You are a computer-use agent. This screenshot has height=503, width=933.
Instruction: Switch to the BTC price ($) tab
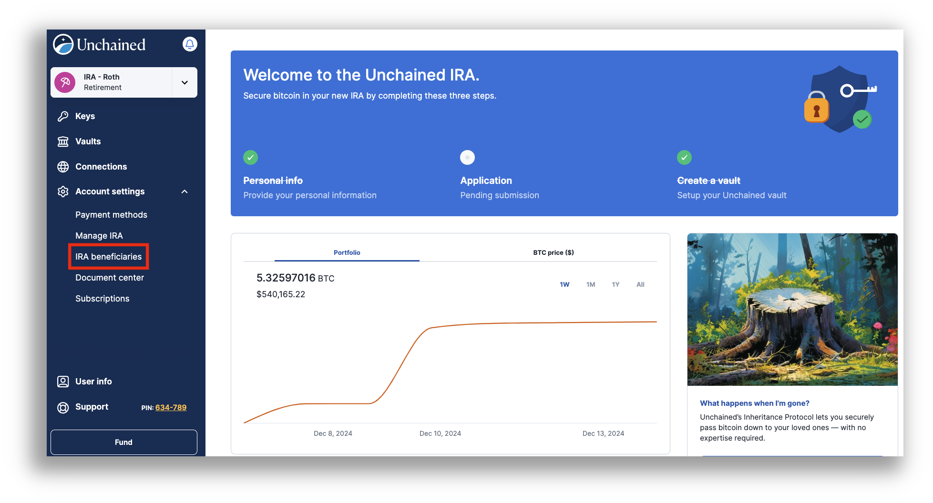coord(554,252)
